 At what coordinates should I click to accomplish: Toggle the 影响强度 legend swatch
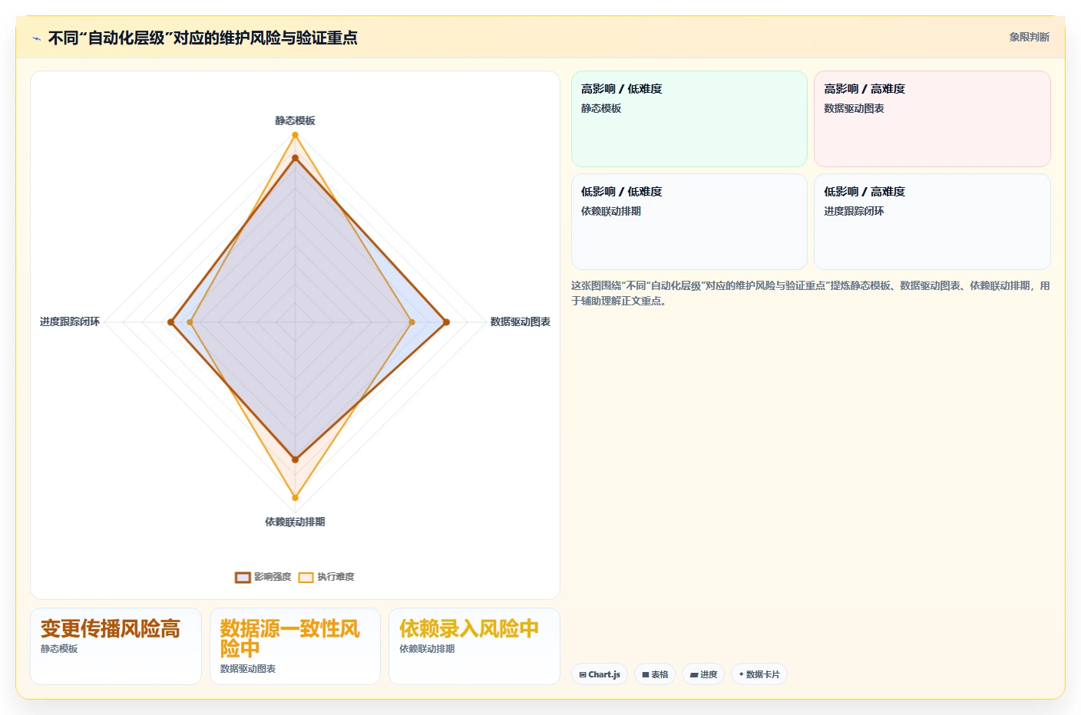pos(243,578)
